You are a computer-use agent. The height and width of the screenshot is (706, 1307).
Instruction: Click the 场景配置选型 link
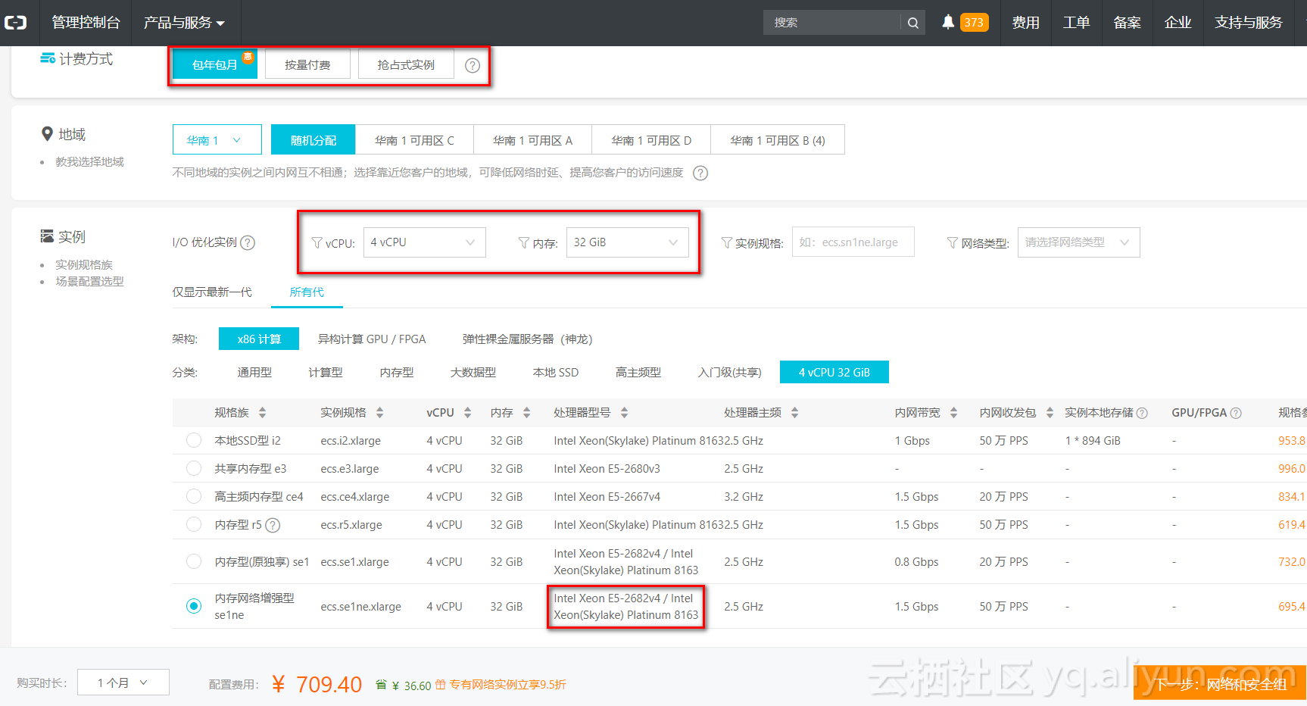[89, 281]
